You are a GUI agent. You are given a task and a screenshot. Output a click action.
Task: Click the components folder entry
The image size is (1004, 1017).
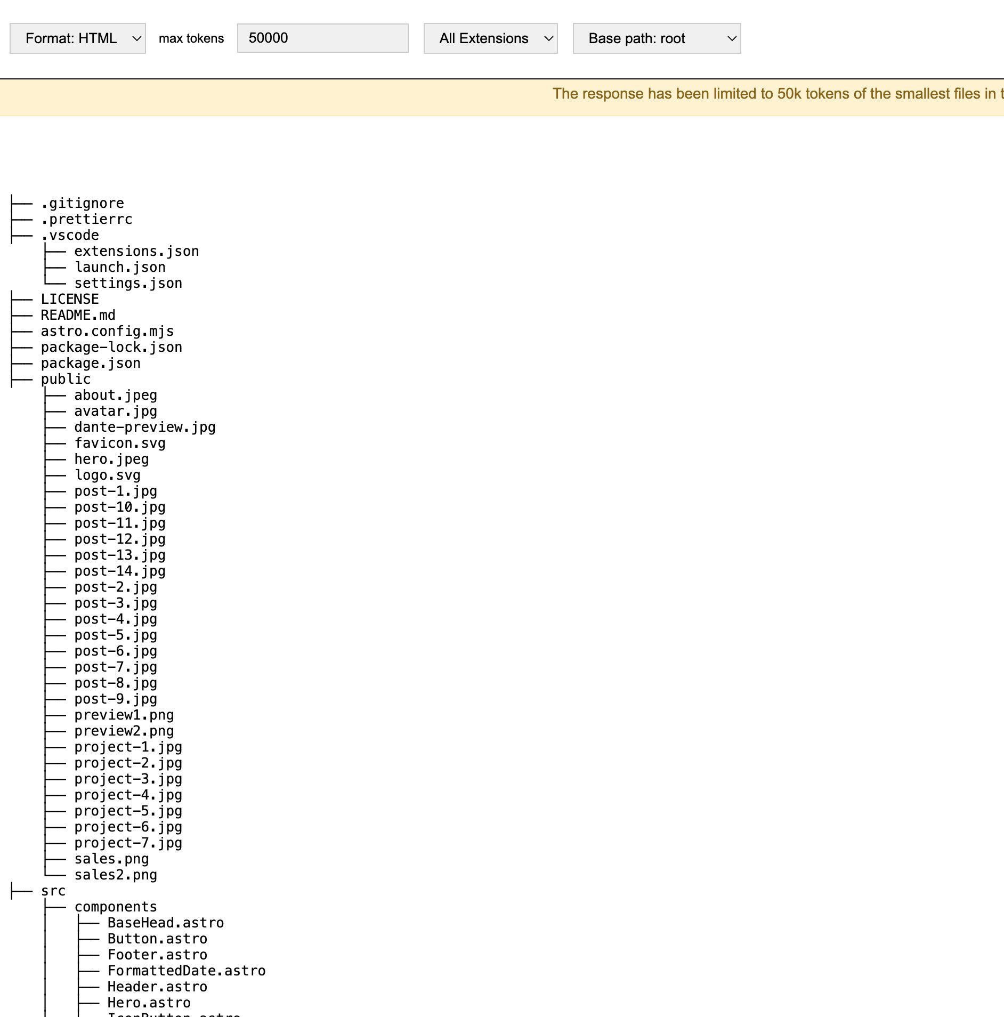[116, 907]
